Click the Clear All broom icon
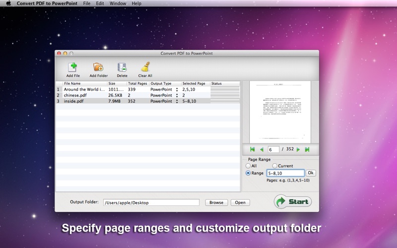The height and width of the screenshot is (248, 397). (145, 67)
